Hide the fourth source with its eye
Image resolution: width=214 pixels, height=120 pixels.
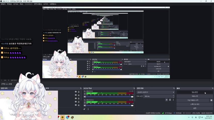pyautogui.click(x=76, y=102)
